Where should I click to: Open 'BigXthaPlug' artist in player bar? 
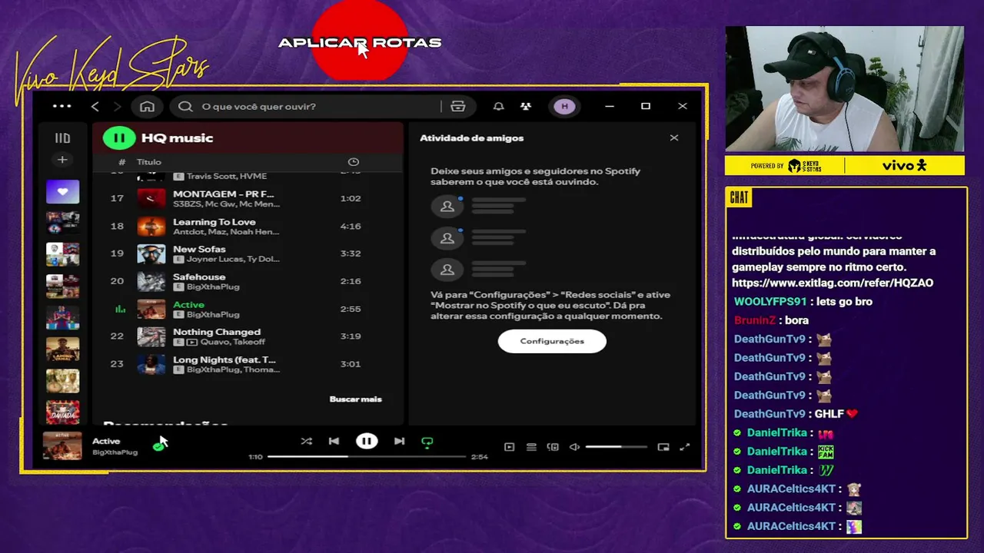click(x=115, y=452)
